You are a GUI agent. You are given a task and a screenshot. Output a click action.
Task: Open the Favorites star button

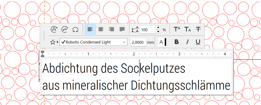point(53,42)
